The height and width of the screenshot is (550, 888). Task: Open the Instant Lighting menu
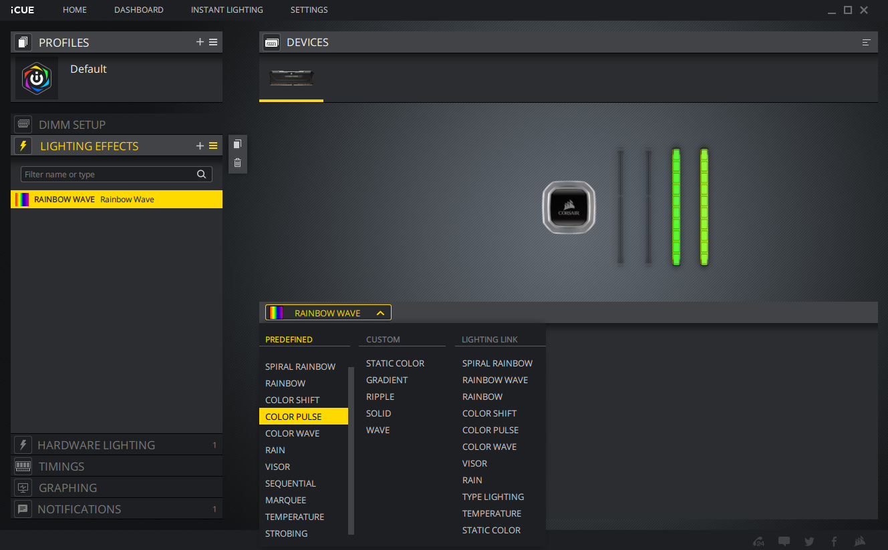tap(227, 10)
